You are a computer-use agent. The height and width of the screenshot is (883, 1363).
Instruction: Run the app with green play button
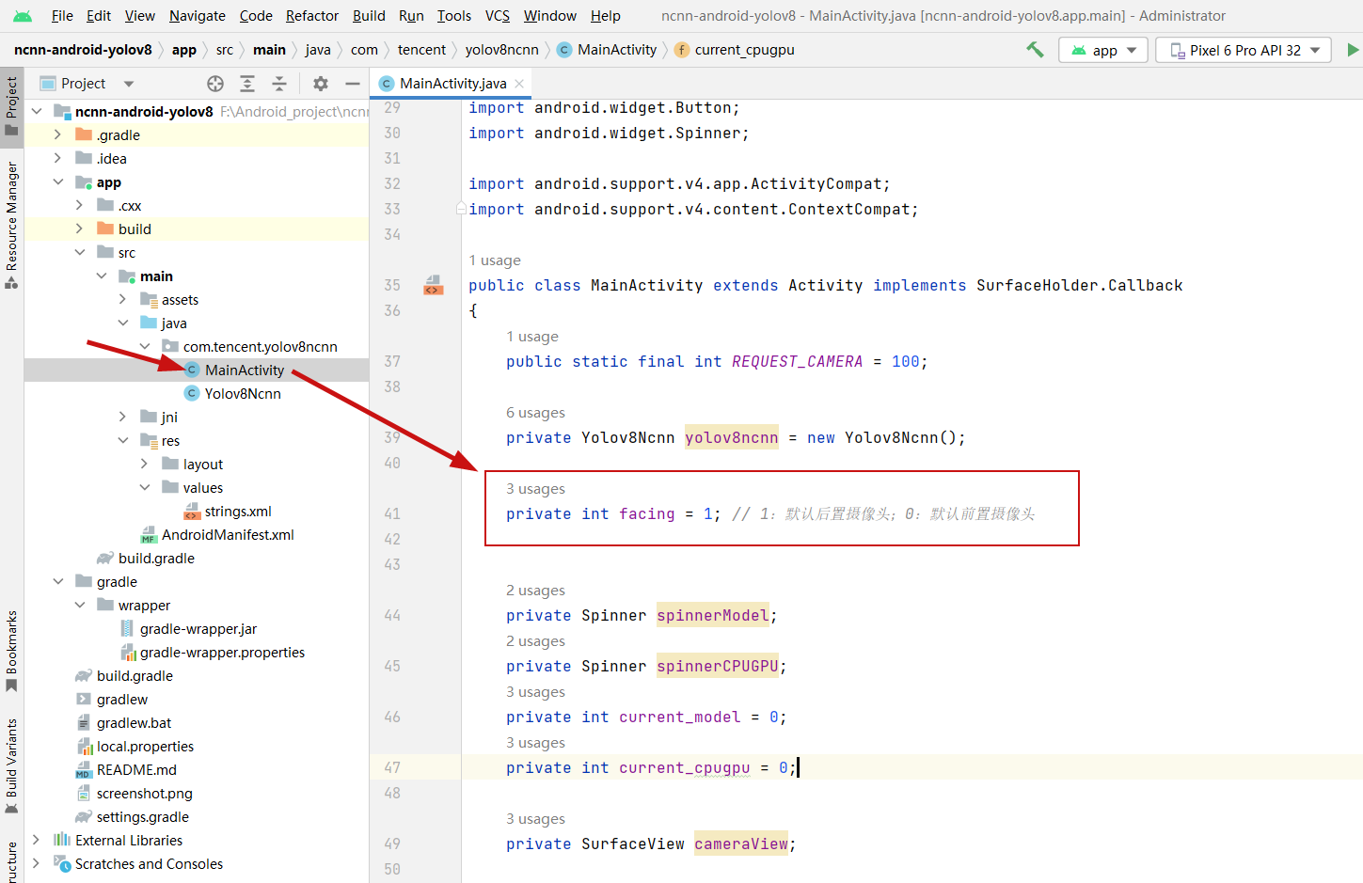click(1353, 50)
